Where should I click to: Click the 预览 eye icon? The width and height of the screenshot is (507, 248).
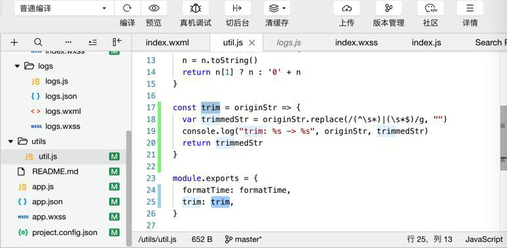[154, 8]
